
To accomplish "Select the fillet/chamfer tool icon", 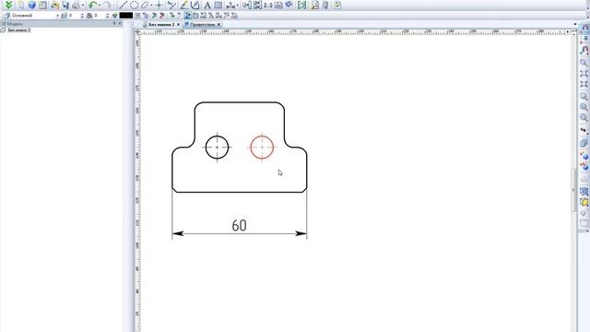I will (195, 6).
